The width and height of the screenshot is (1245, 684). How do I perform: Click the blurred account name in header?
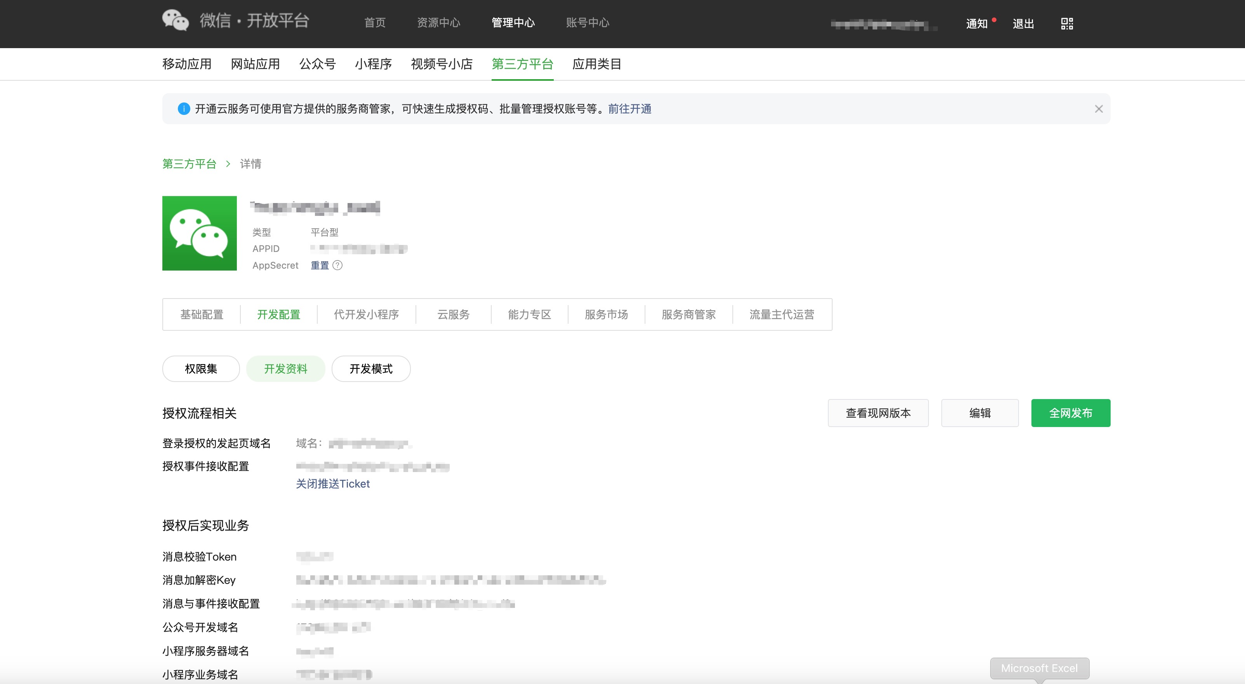click(x=884, y=24)
